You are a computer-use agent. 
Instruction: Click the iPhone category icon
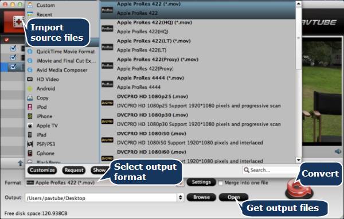click(x=30, y=116)
